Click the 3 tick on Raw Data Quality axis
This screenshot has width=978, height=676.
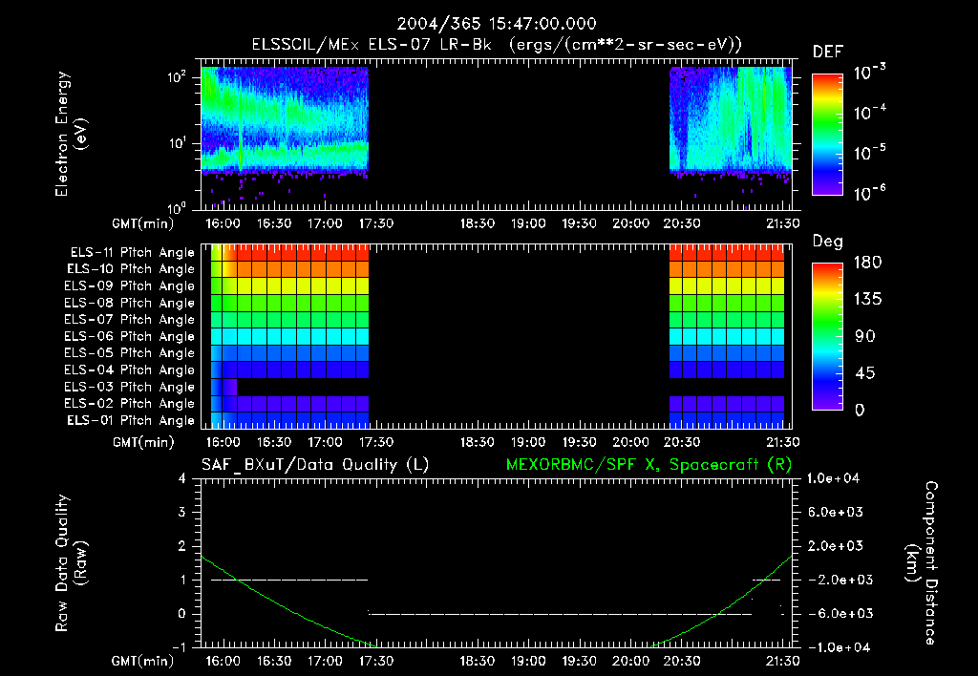(x=182, y=512)
